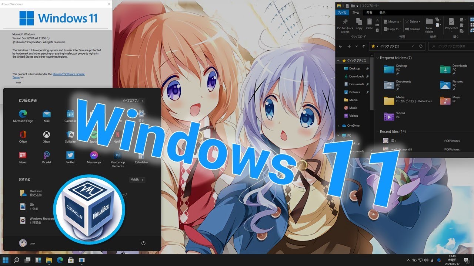This screenshot has height=266, width=474.
Task: Go back in File Explorer
Action: pos(340,46)
